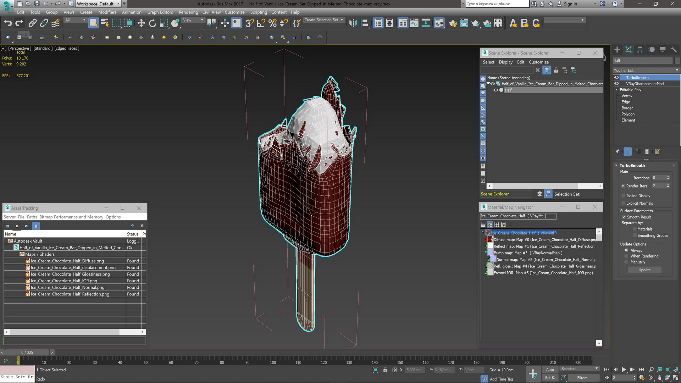Open the Create Selection Set dropdown
This screenshot has width=681, height=383.
point(324,20)
